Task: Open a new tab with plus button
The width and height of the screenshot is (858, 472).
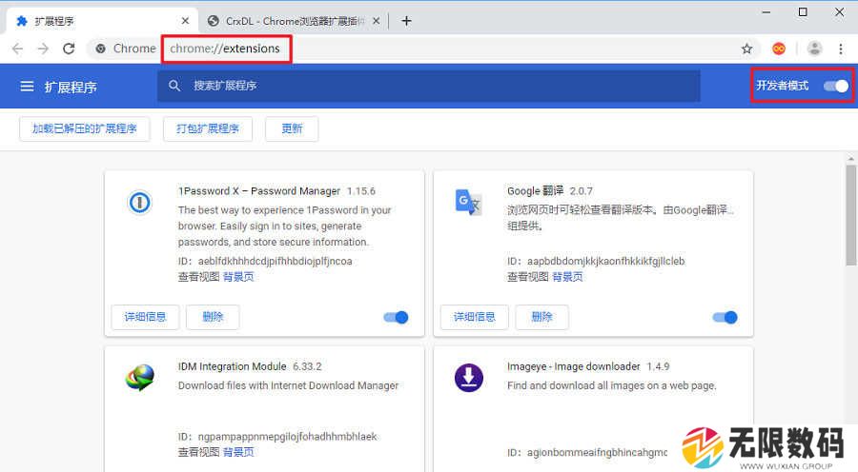Action: pos(406,21)
